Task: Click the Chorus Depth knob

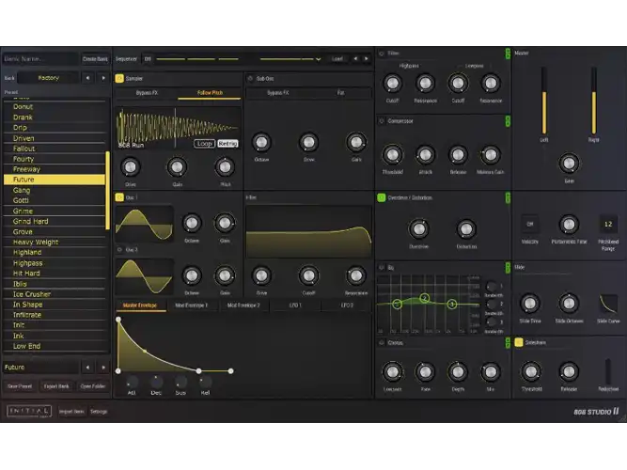Action: pyautogui.click(x=458, y=372)
